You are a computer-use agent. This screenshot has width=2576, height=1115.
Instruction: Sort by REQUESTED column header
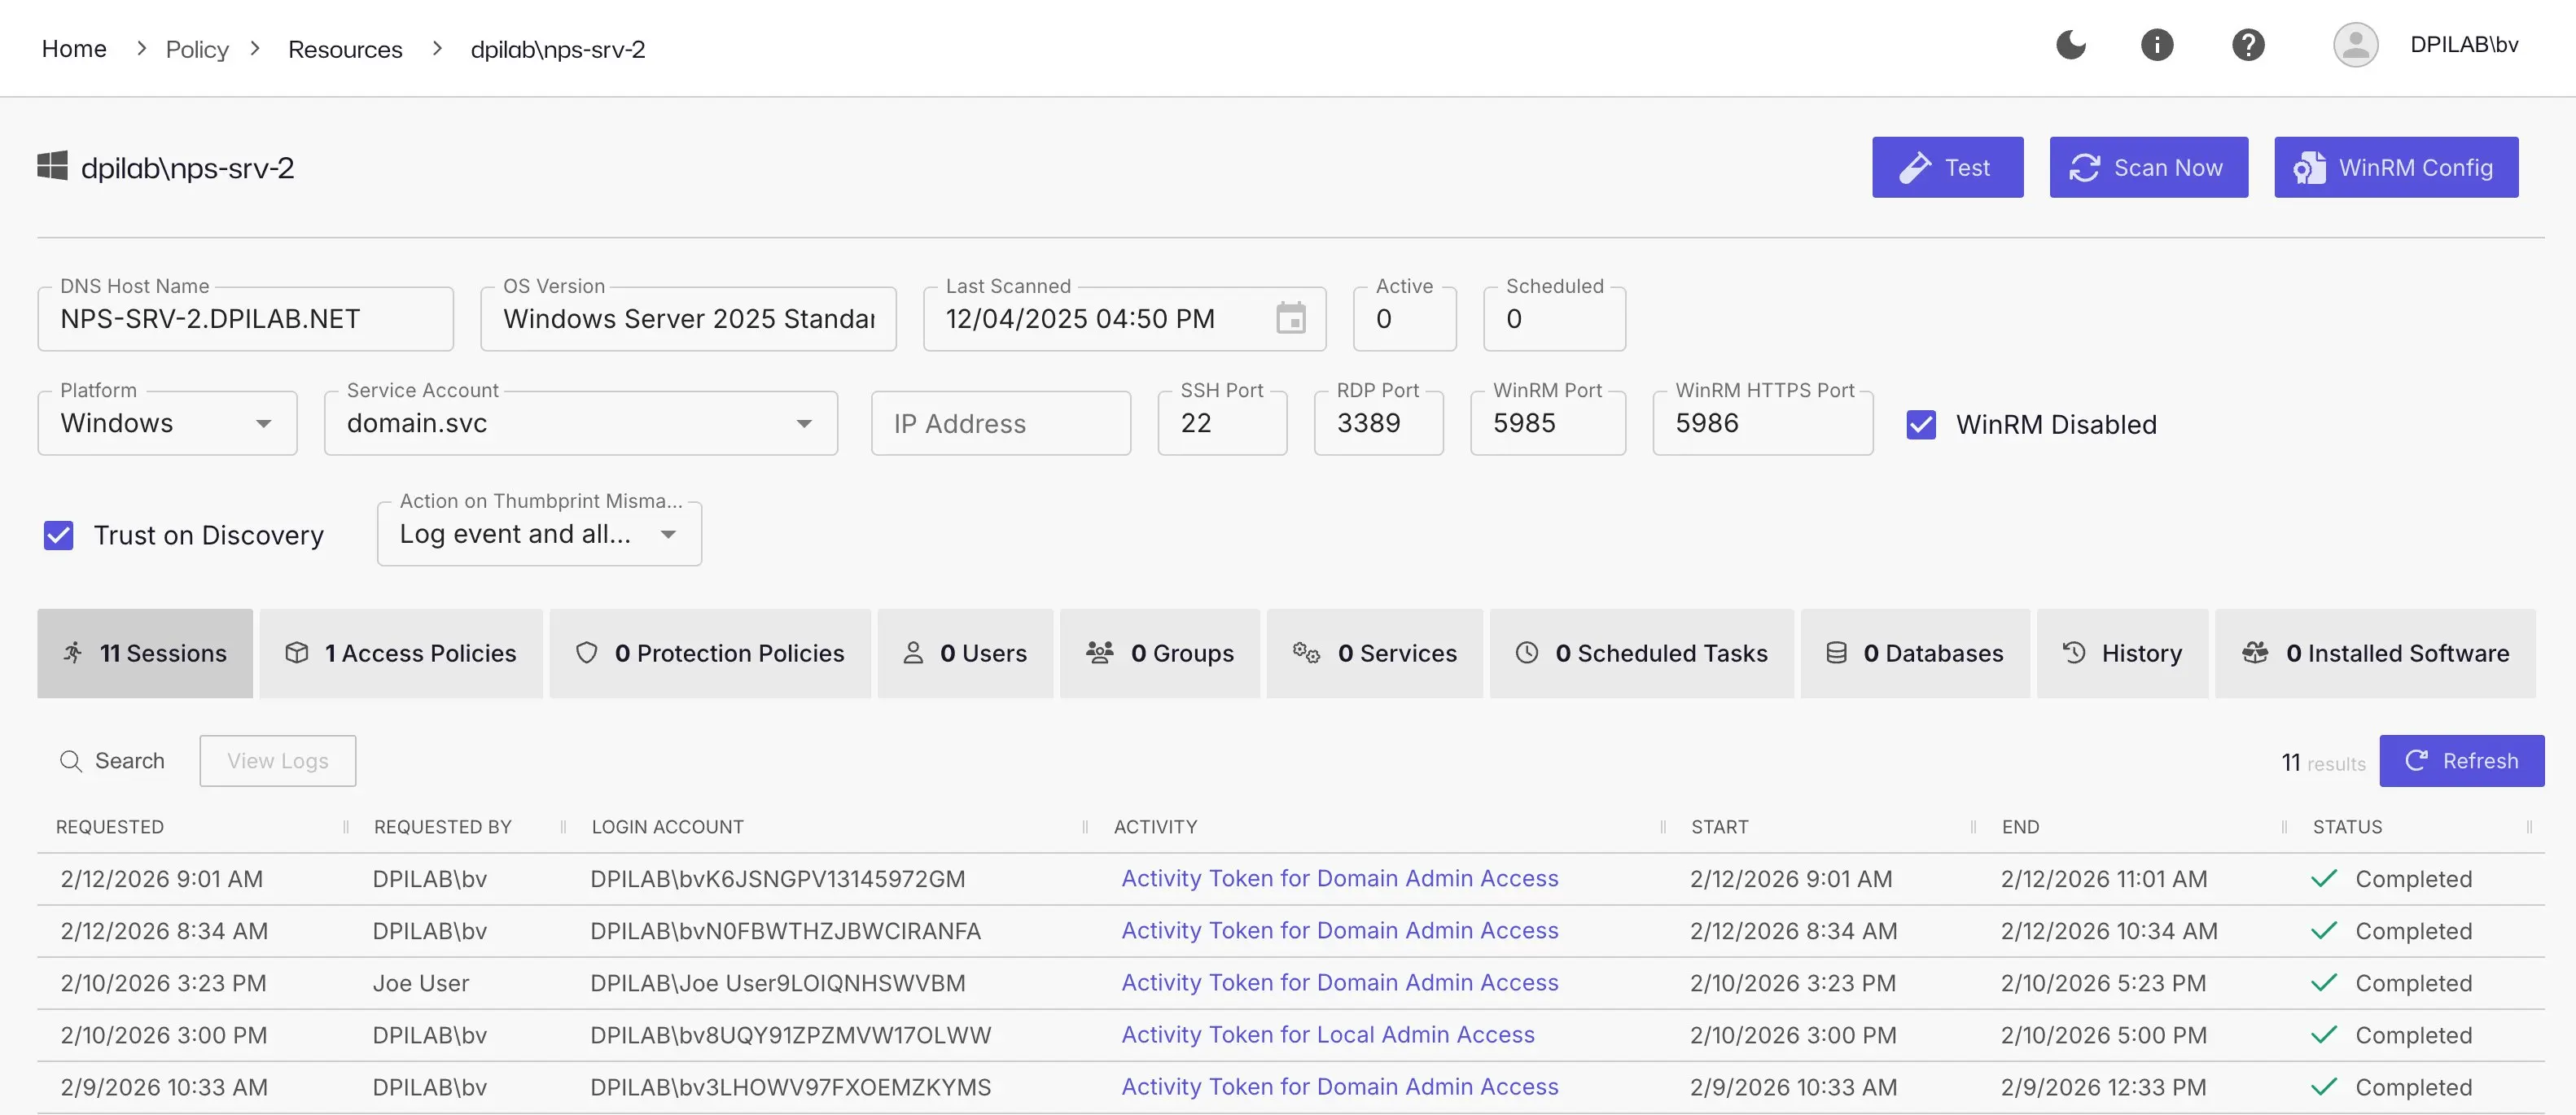click(x=109, y=827)
